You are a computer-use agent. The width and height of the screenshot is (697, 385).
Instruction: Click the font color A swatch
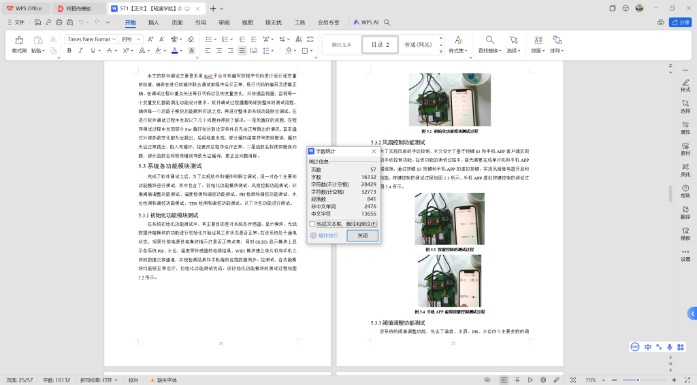pos(175,50)
